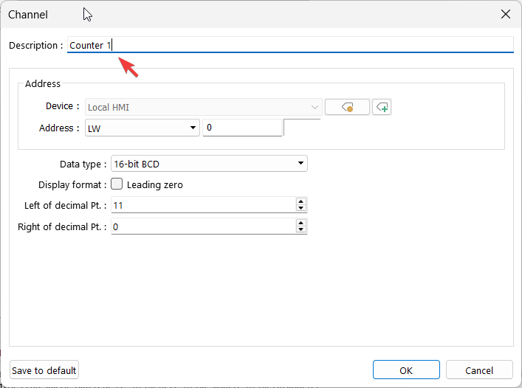
Task: Decrease Left of decimal Pt. value
Action: pos(301,209)
